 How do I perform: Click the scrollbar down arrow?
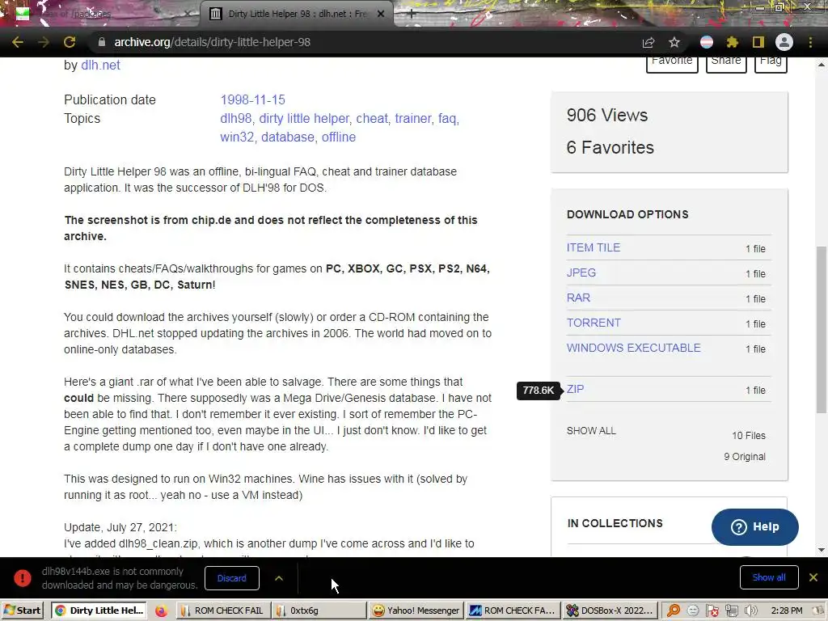click(822, 550)
